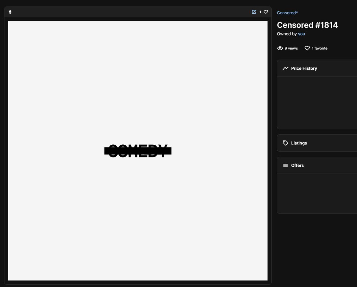The width and height of the screenshot is (357, 287).
Task: Collapse the Price History panel
Action: [x=317, y=68]
